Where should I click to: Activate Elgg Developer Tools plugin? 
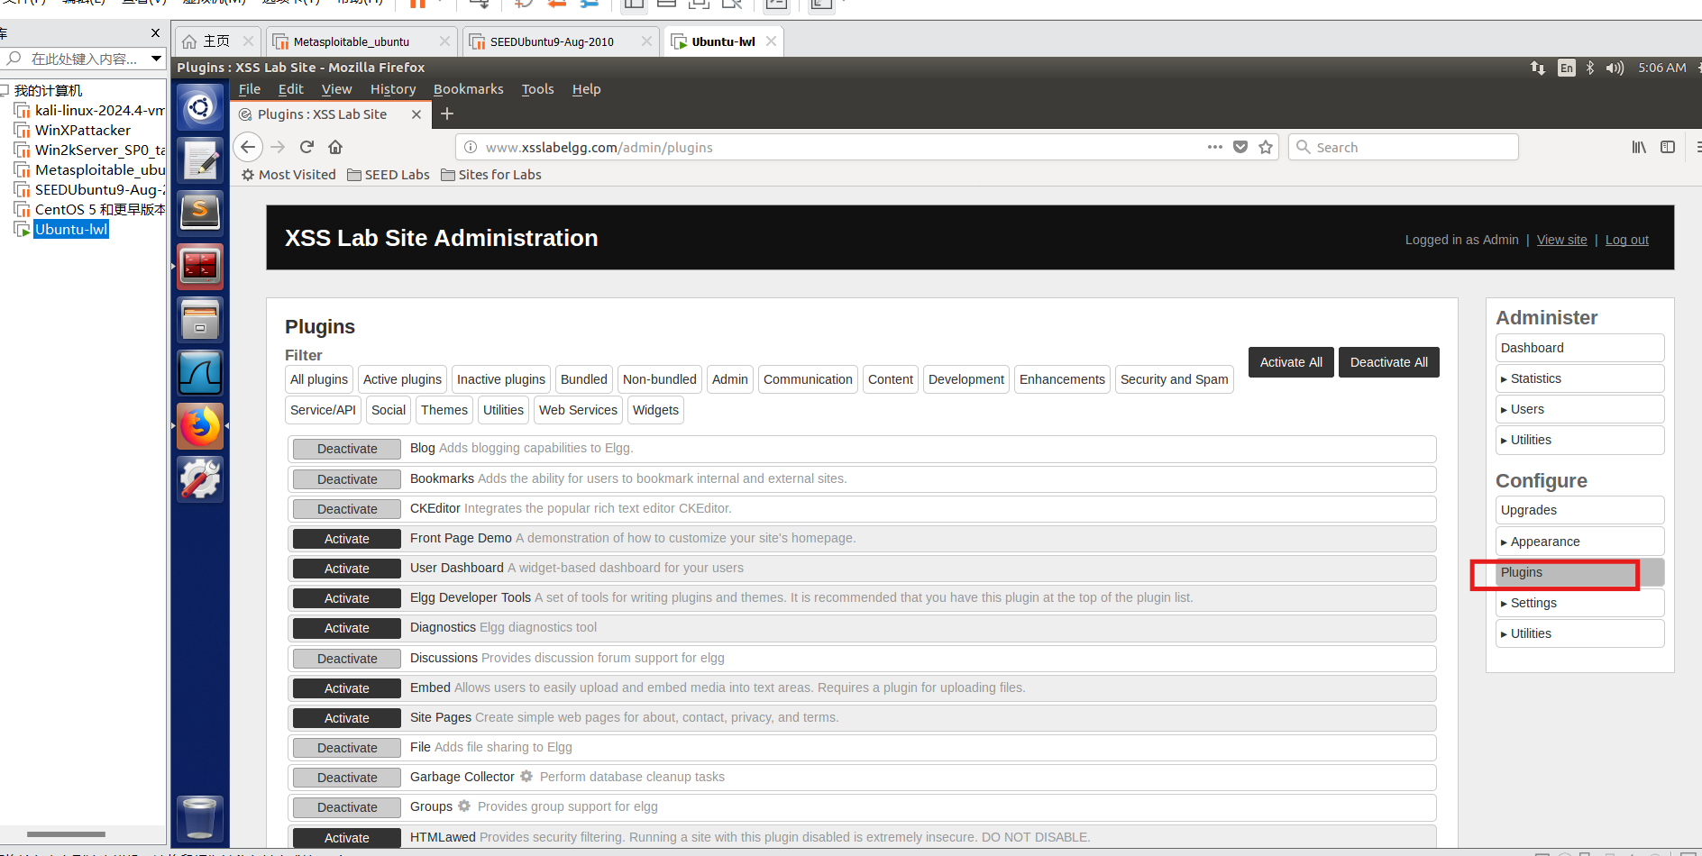pyautogui.click(x=347, y=598)
